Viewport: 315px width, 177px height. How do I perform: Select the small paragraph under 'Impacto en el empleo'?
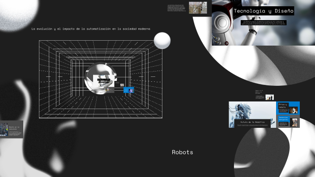260,97
